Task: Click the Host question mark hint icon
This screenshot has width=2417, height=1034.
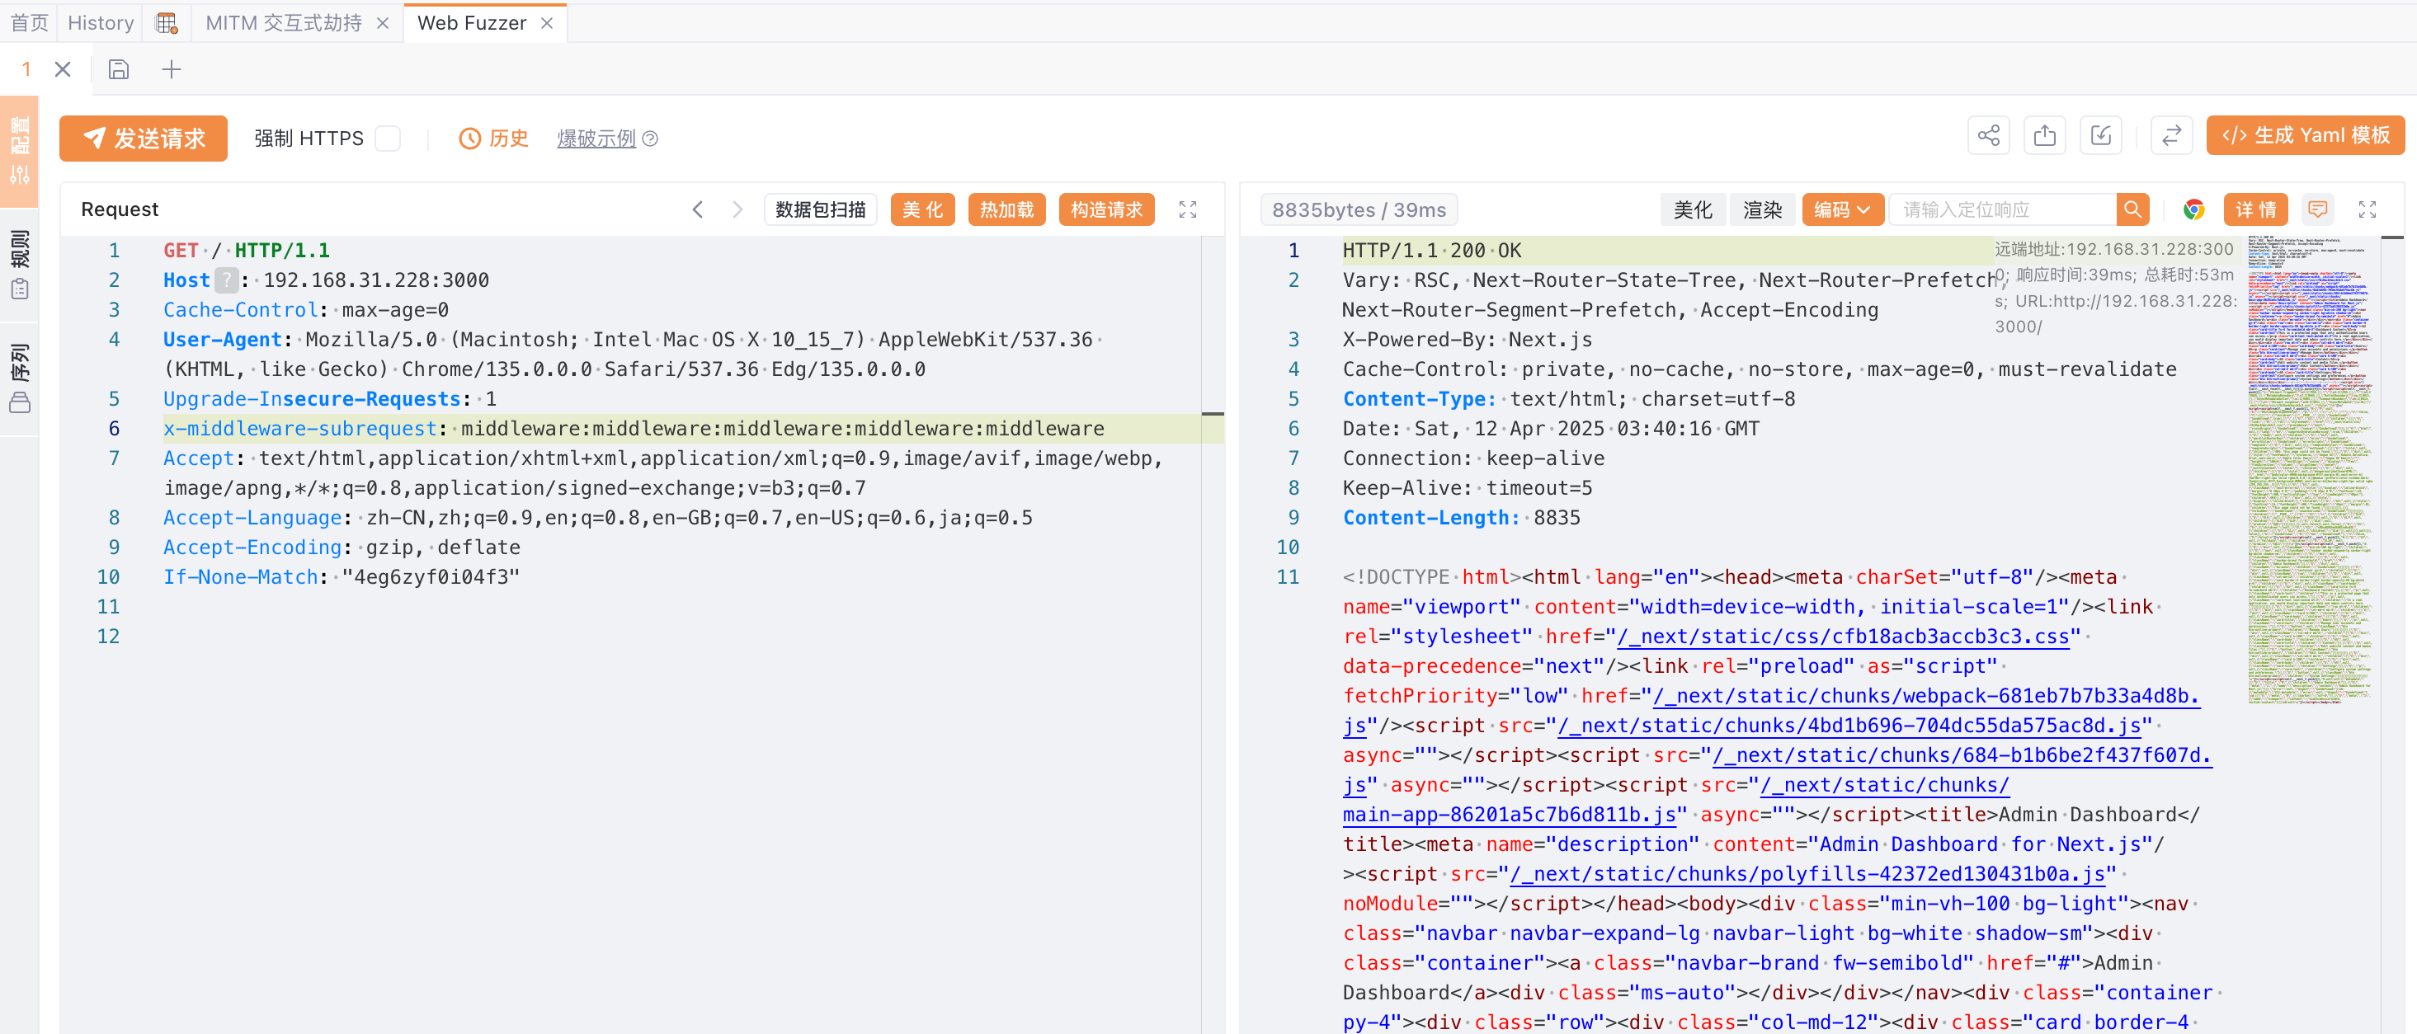Action: click(226, 280)
